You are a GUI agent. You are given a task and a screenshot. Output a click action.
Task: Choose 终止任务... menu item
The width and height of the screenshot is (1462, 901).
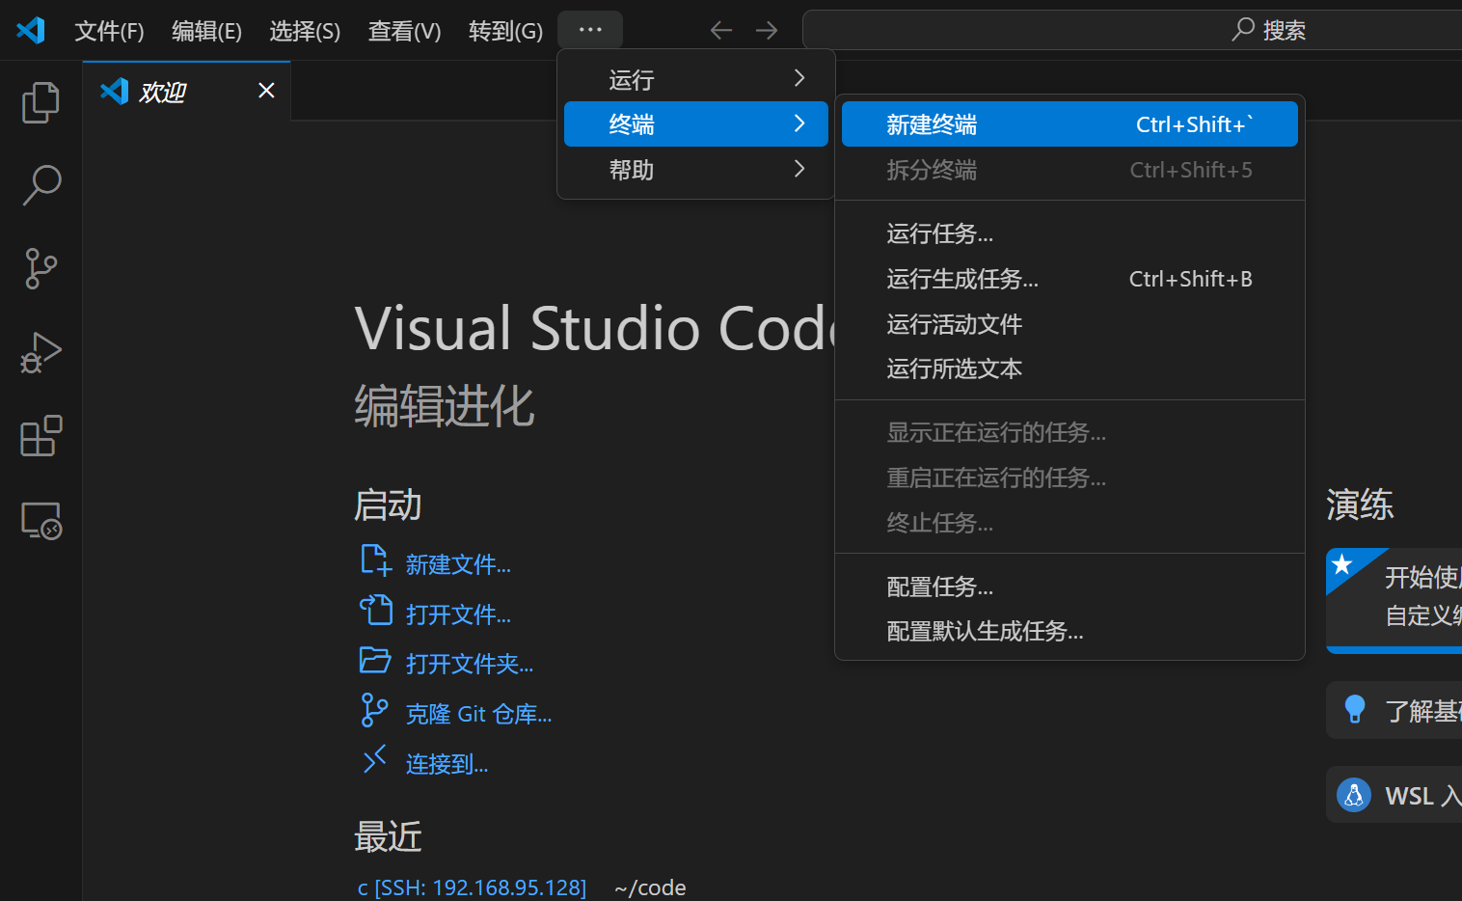click(1069, 523)
